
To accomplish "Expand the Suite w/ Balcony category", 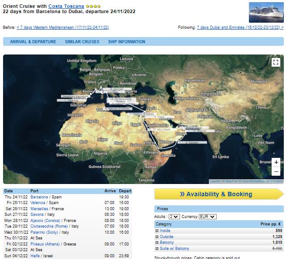I will click(x=157, y=249).
